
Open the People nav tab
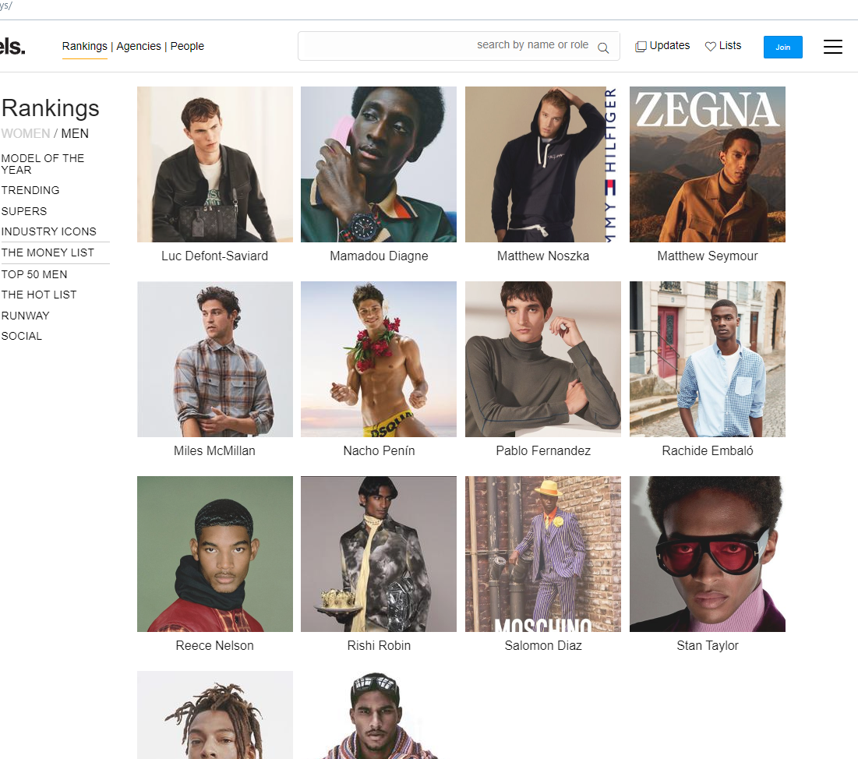[x=187, y=46]
